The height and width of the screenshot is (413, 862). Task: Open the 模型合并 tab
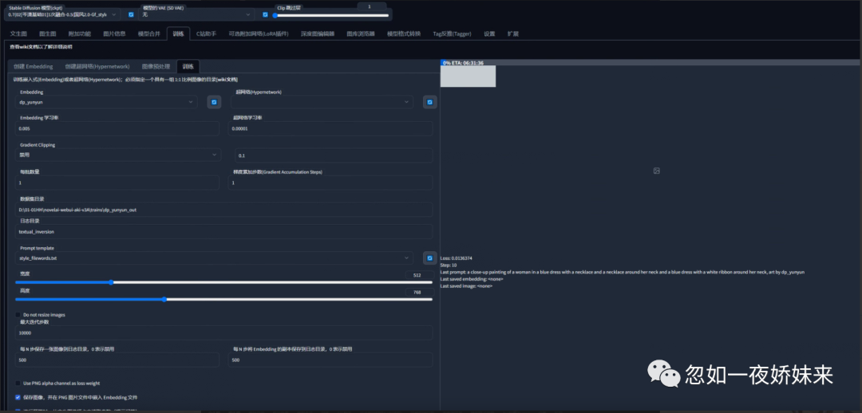tap(149, 33)
